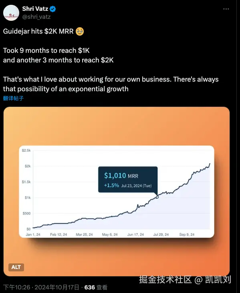Open the ALT image description badge
240x293 pixels.
[16, 267]
